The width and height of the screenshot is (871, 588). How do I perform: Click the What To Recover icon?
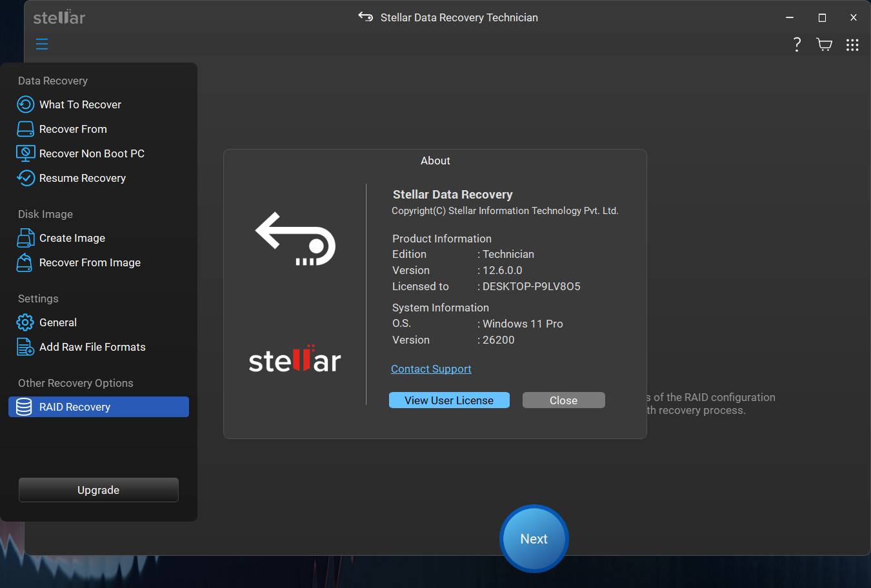[x=26, y=104]
